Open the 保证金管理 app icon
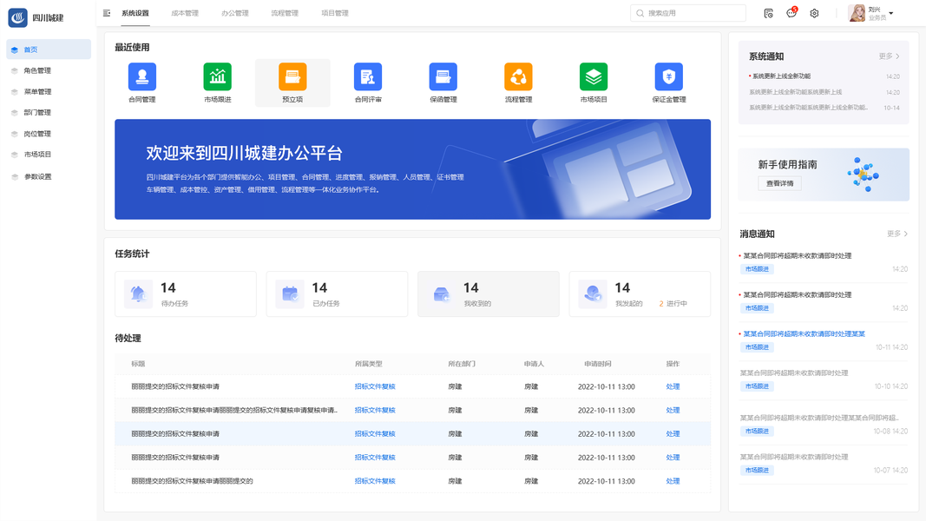 (669, 76)
